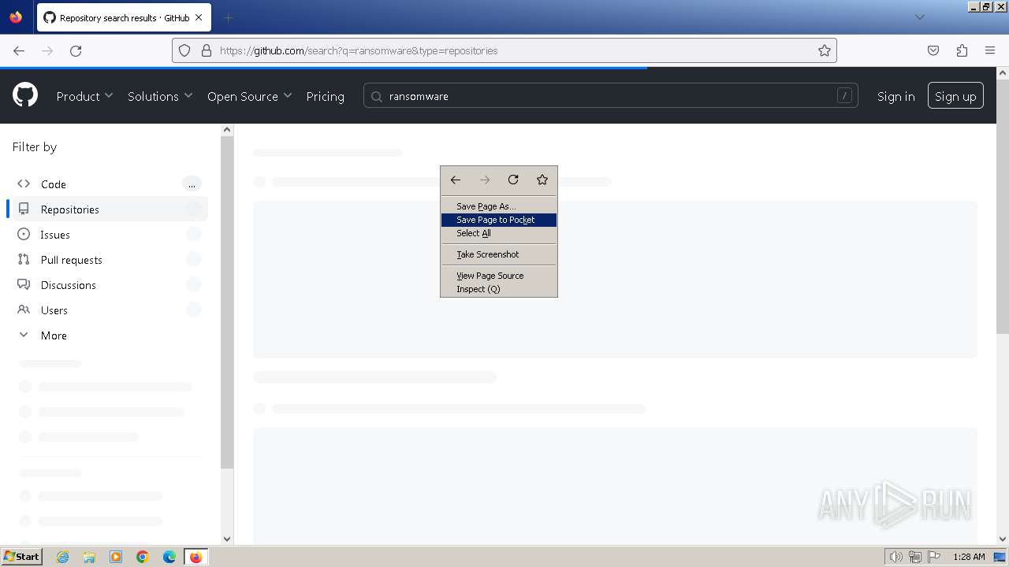
Task: Bookmark page with address bar star
Action: pos(825,50)
